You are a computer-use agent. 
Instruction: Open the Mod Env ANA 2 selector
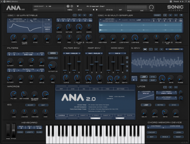click(x=117, y=53)
